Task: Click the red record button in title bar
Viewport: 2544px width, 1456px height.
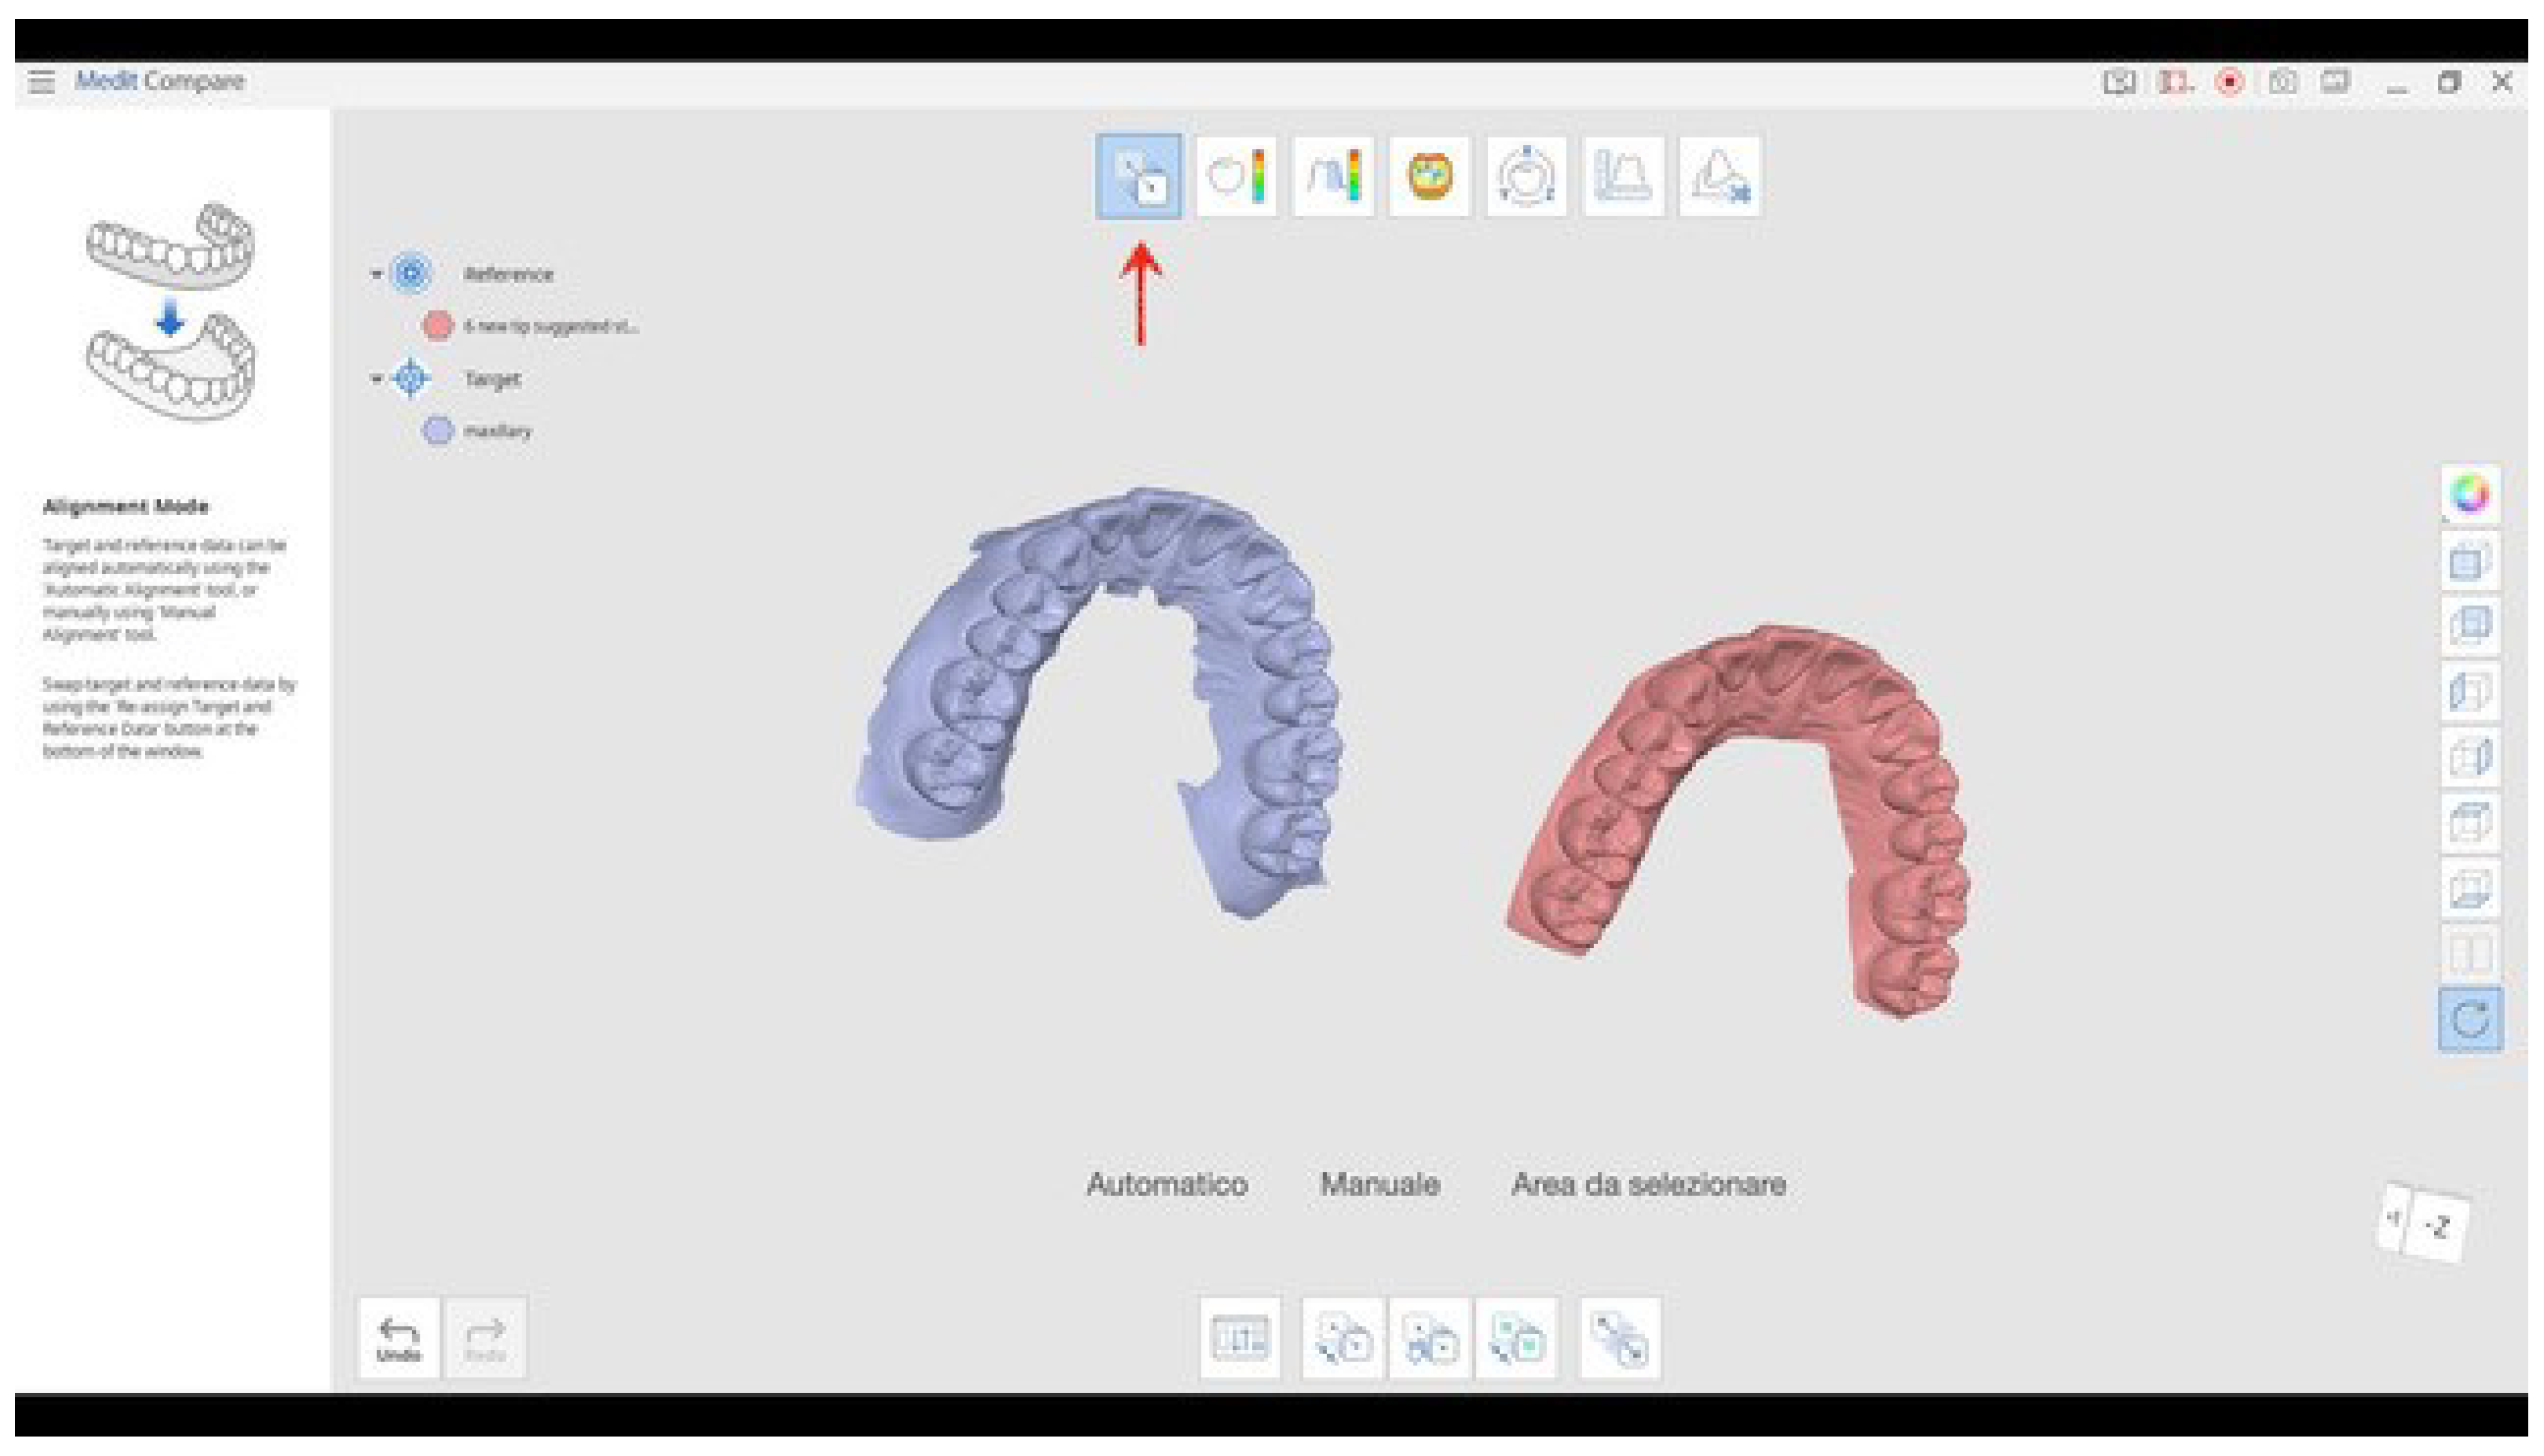Action: 2229,82
